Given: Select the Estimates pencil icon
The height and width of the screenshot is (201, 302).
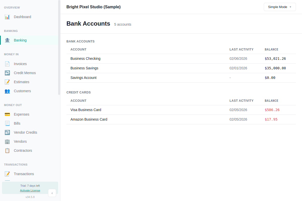Looking at the screenshot, I should tap(7, 82).
